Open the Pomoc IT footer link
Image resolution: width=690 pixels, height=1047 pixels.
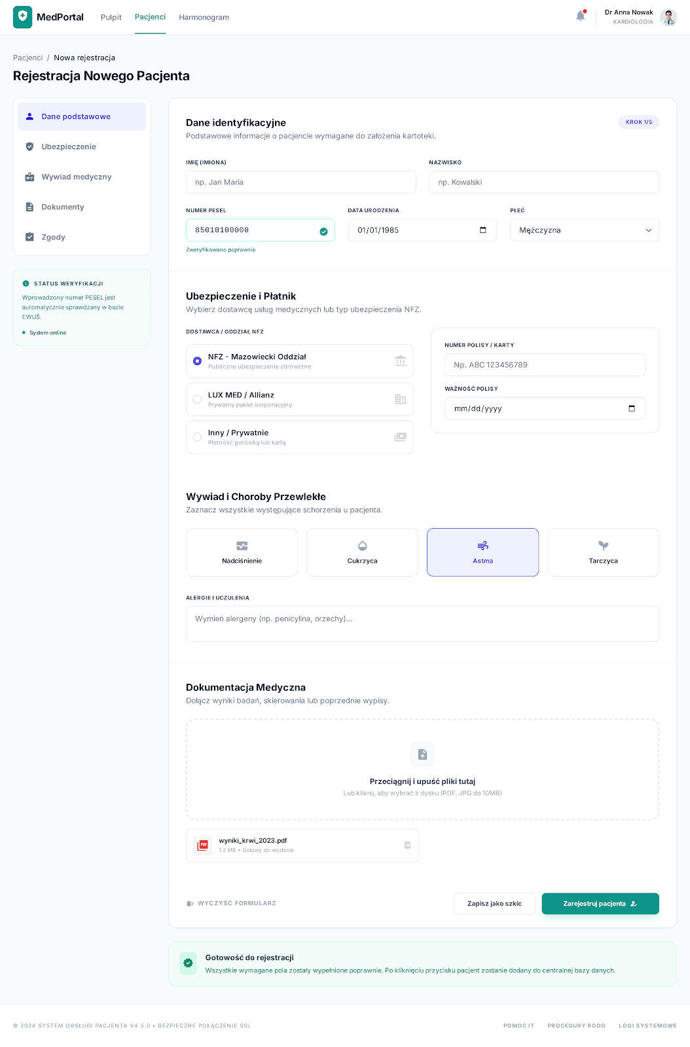[518, 1025]
